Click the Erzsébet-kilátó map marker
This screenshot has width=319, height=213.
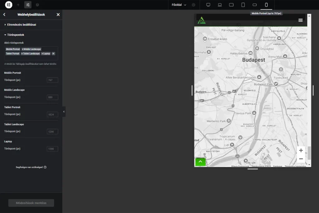pyautogui.click(x=205, y=39)
